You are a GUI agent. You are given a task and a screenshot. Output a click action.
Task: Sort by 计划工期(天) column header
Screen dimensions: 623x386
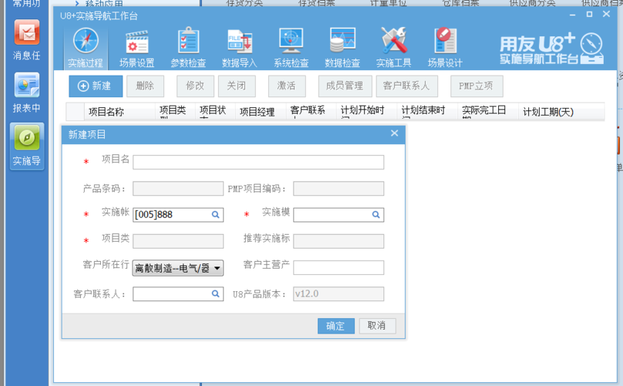[561, 112]
